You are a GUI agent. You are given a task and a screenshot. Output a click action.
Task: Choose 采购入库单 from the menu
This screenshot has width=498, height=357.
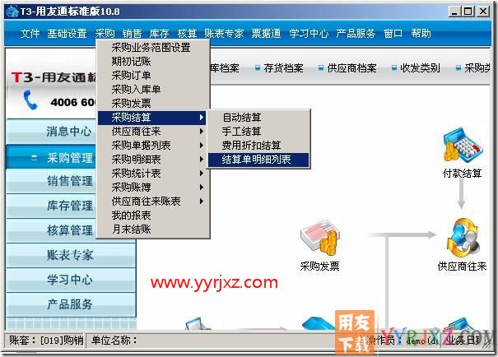153,90
